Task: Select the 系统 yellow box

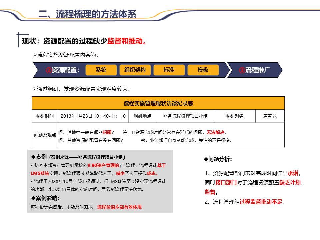Action: click(101, 70)
